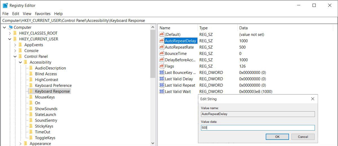Image resolution: width=338 pixels, height=146 pixels.
Task: Click the tree pane scroll down arrow
Action: pos(153,143)
